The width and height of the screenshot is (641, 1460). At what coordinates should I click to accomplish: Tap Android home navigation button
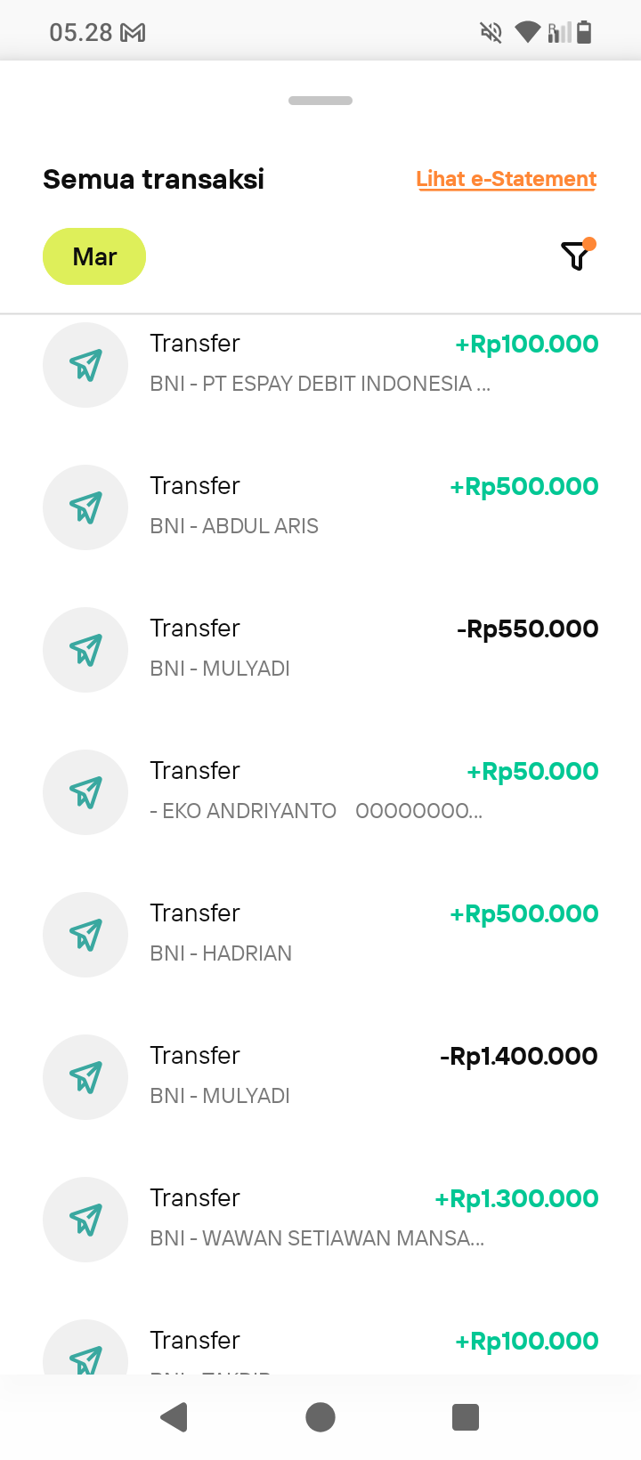click(x=320, y=1416)
